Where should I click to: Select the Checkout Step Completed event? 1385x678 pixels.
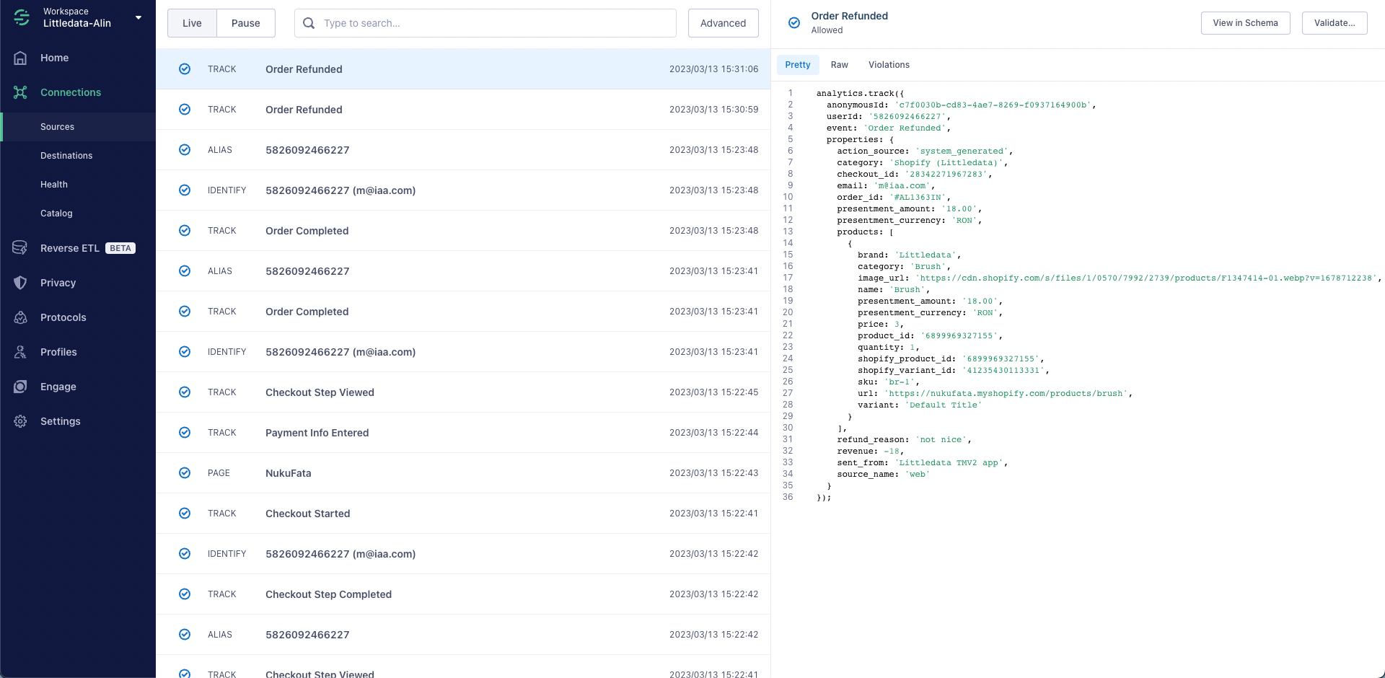(463, 594)
